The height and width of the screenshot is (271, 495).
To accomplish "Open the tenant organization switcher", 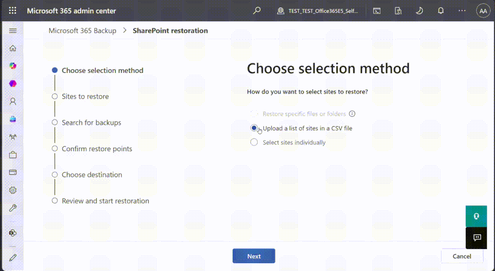I will [x=318, y=10].
